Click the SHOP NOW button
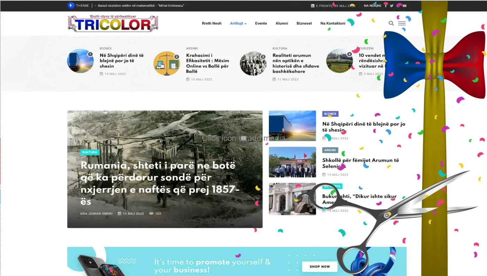The image size is (487, 276). (x=320, y=267)
